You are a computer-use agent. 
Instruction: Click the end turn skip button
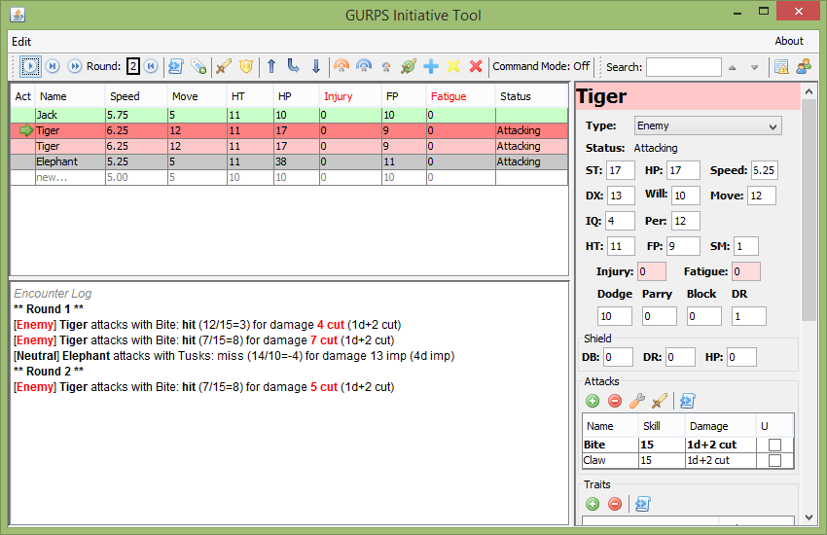pyautogui.click(x=53, y=66)
